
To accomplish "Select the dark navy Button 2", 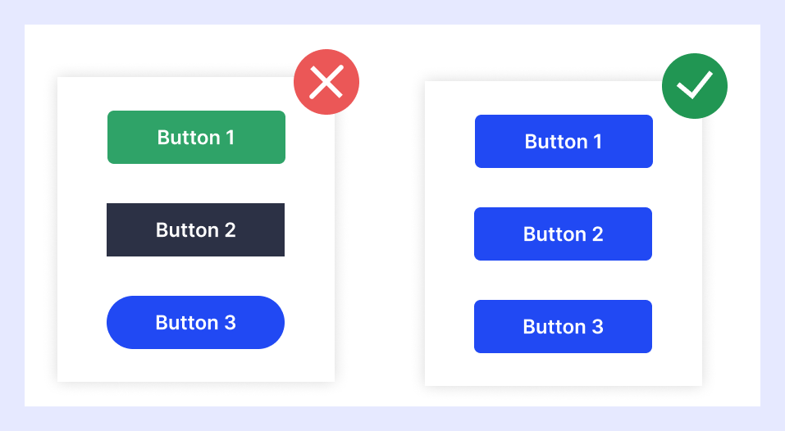I will 196,230.
